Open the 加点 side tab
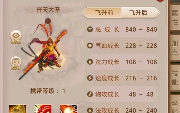 click(x=175, y=47)
